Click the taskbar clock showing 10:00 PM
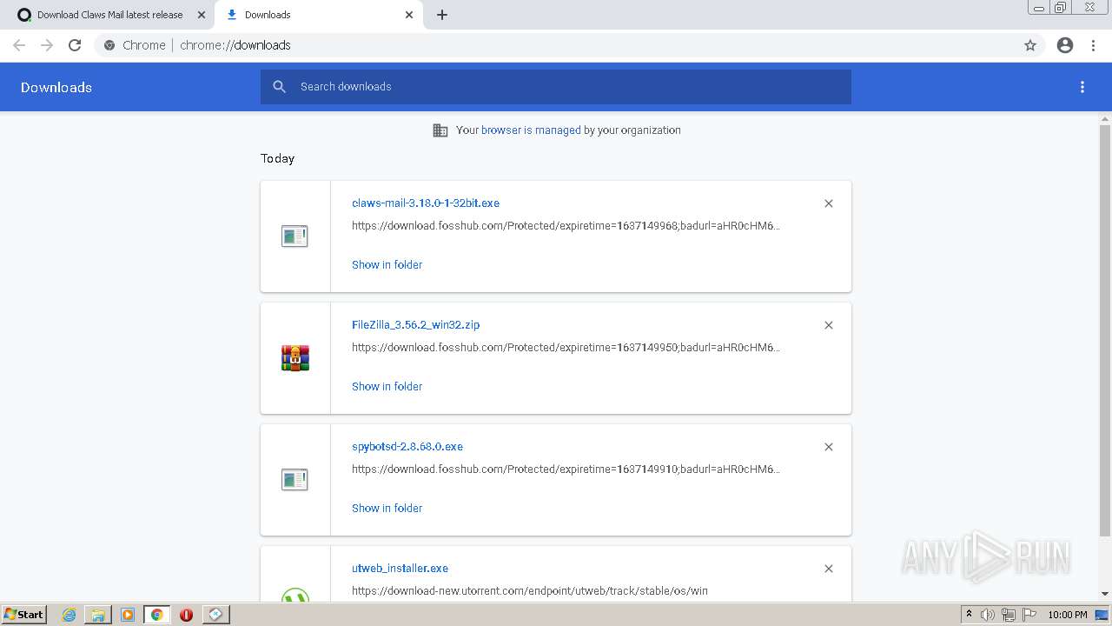This screenshot has width=1112, height=626. (1068, 615)
